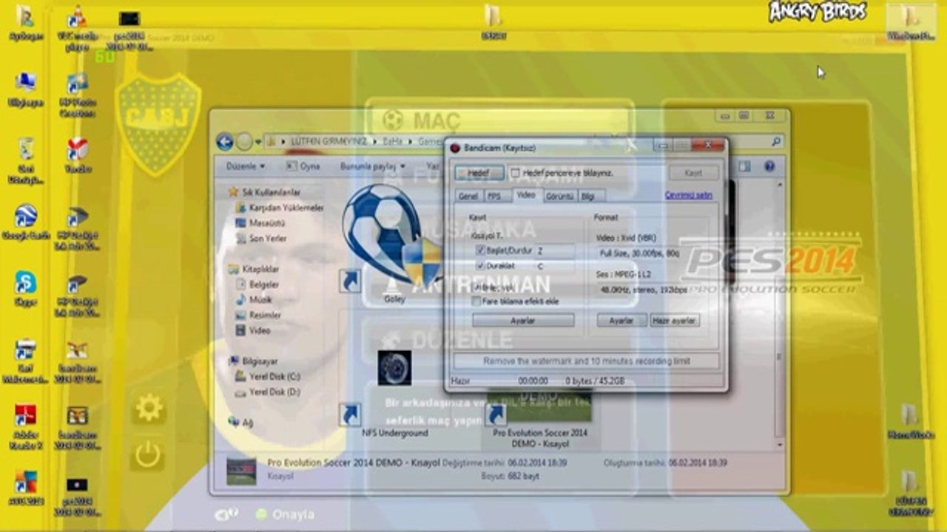Open Müzik library in sidebar
This screenshot has height=532, width=947.
[x=254, y=300]
